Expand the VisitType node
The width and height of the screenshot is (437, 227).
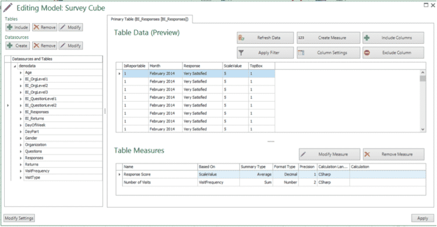20,178
